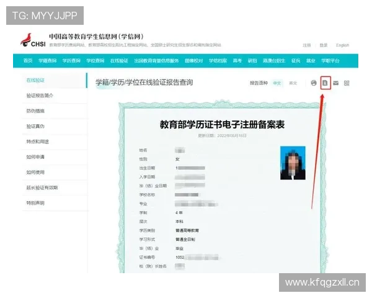Select 延长验证有效期 in the sidebar
This screenshot has height=298, width=372.
coord(55,187)
